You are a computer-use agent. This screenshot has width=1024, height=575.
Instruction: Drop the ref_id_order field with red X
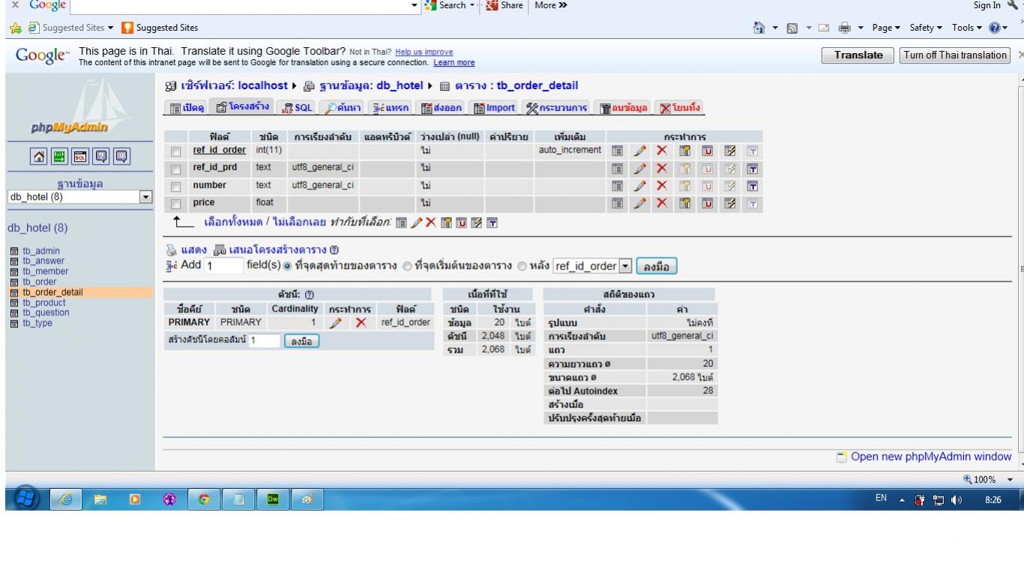tap(662, 151)
